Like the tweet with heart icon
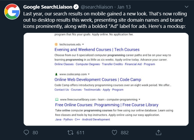The image size is (194, 140). pos(114,132)
